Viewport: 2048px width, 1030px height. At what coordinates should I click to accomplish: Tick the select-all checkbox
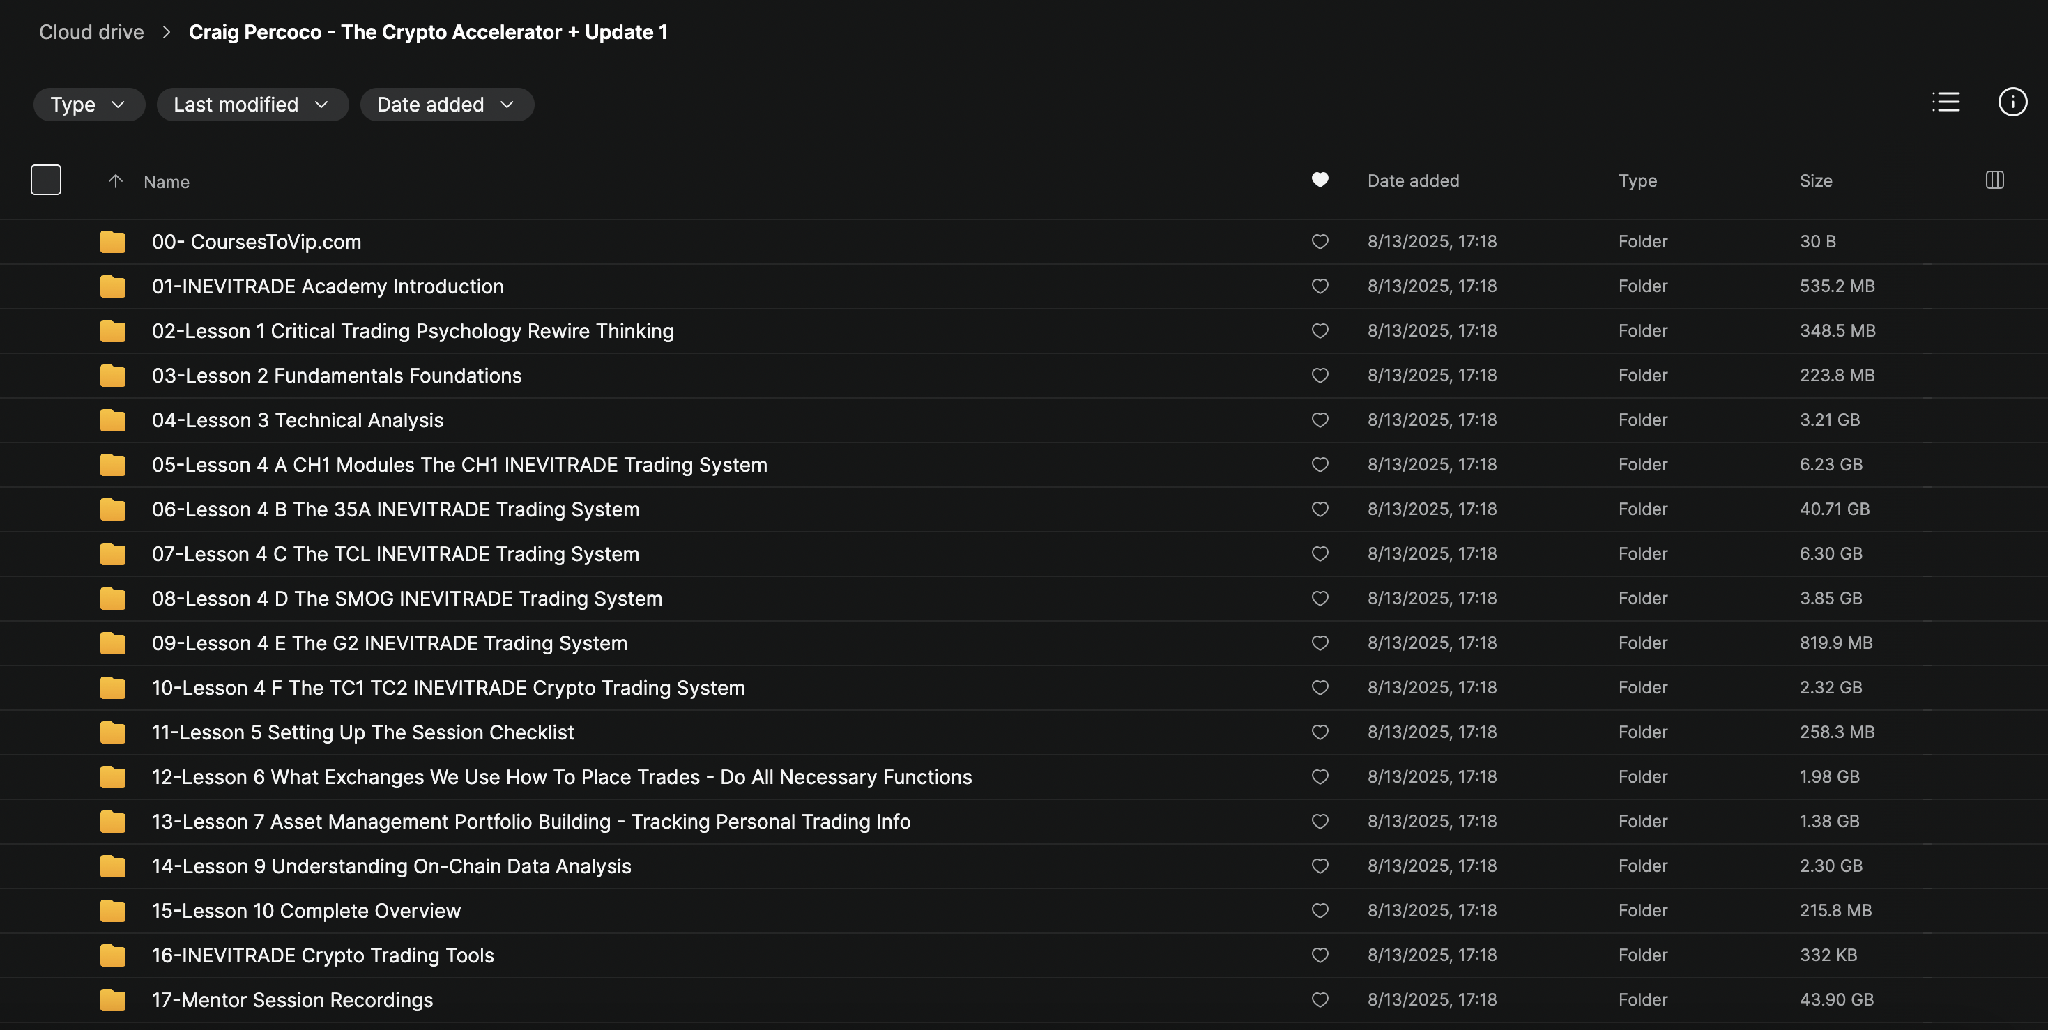[x=46, y=180]
